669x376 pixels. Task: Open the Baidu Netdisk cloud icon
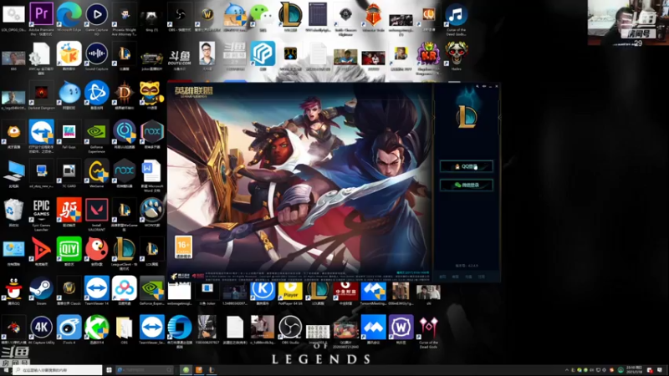(x=125, y=288)
